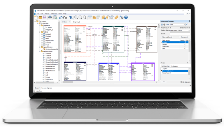Open the Table dropdown showing Lead

pos(178,24)
